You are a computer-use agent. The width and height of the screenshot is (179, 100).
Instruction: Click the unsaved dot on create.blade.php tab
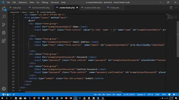(x=77, y=7)
